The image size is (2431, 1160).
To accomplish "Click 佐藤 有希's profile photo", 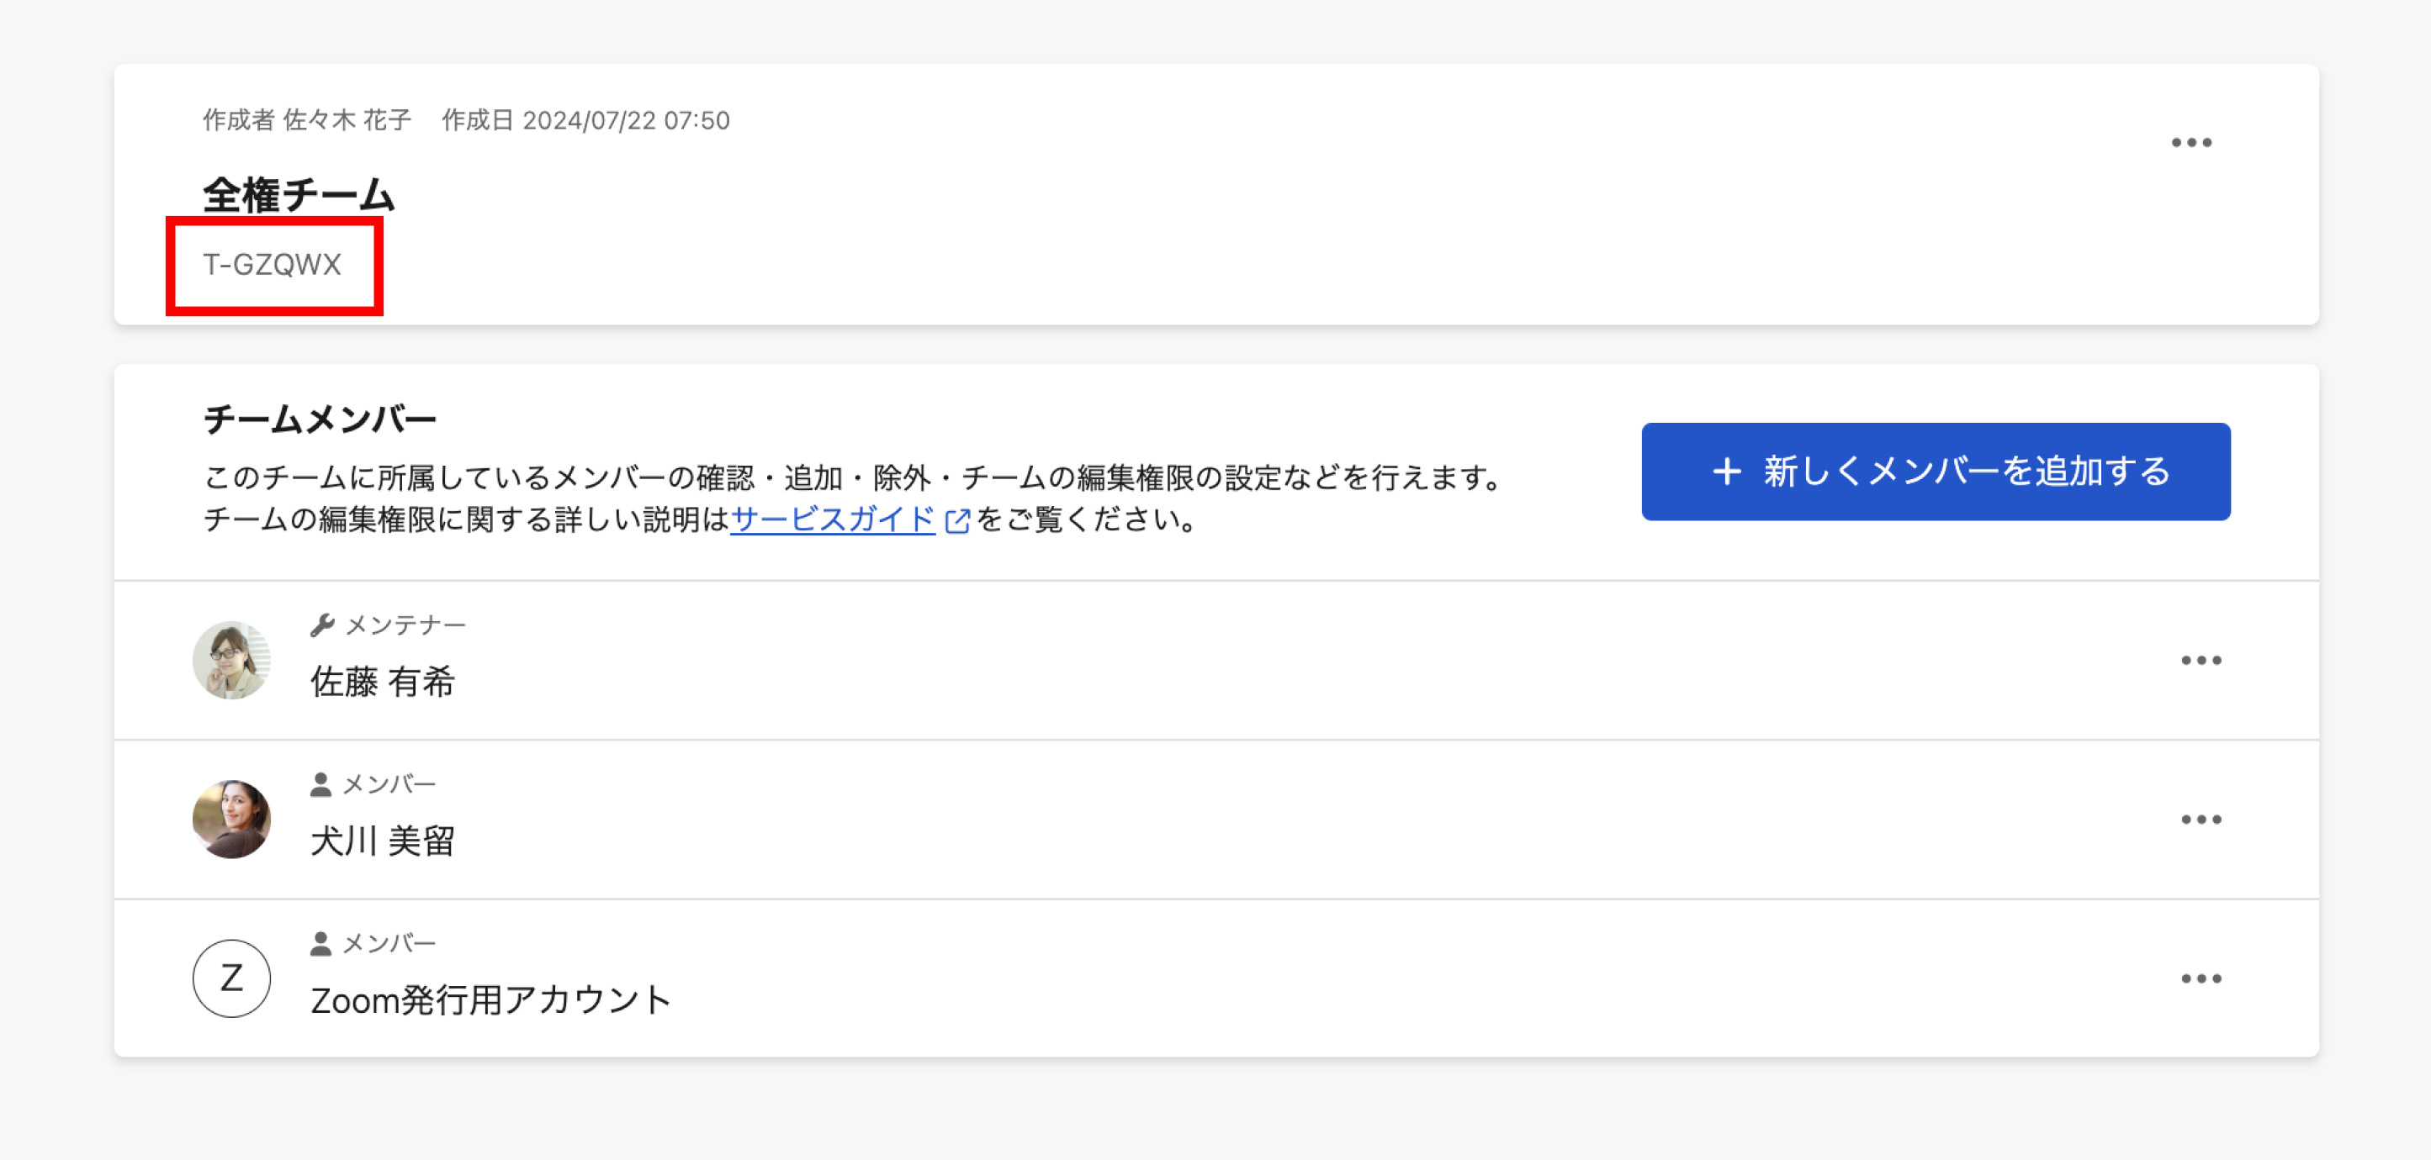I will point(231,660).
